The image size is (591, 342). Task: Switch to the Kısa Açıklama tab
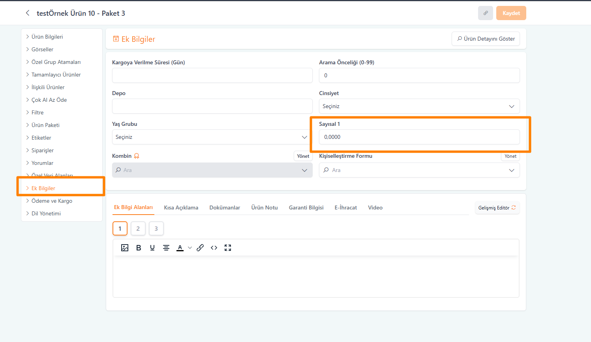coord(181,207)
